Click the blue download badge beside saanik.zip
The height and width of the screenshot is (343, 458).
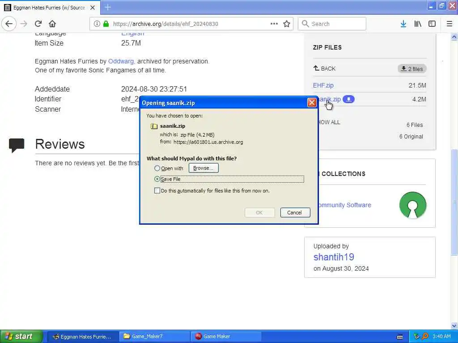[x=348, y=99]
